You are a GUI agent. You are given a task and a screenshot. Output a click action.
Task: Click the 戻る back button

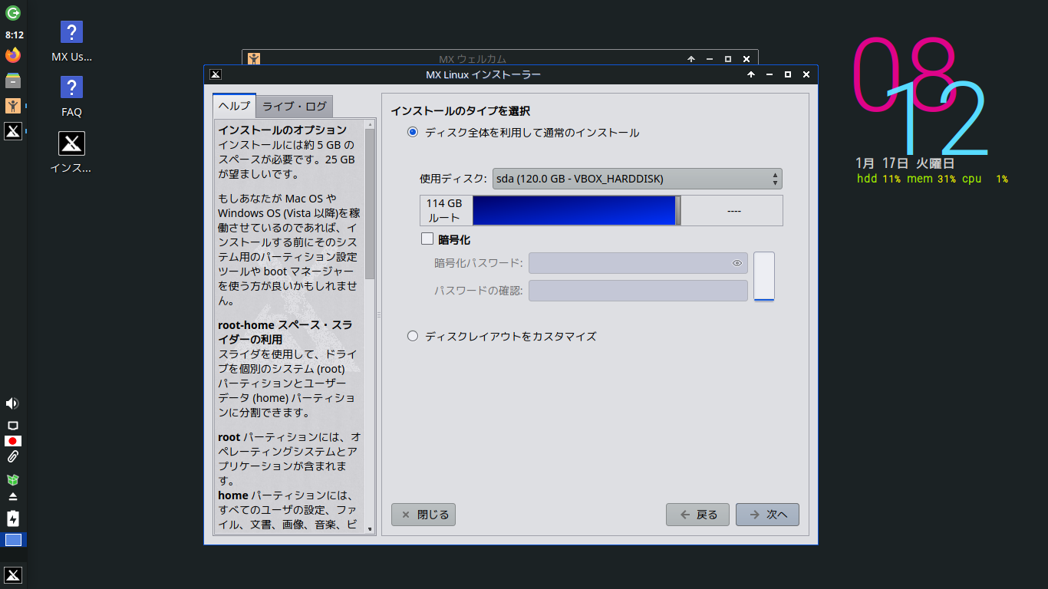coord(697,515)
